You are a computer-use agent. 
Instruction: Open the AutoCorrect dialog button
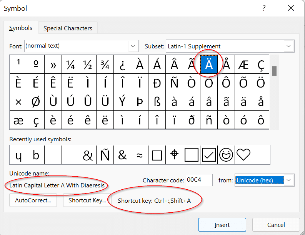(33, 200)
